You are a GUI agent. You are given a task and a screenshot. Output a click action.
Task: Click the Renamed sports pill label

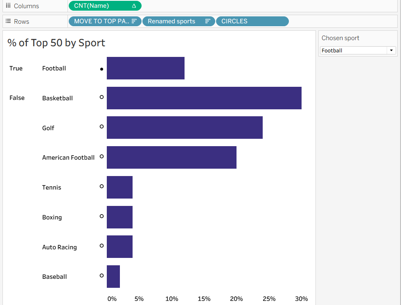(x=171, y=21)
